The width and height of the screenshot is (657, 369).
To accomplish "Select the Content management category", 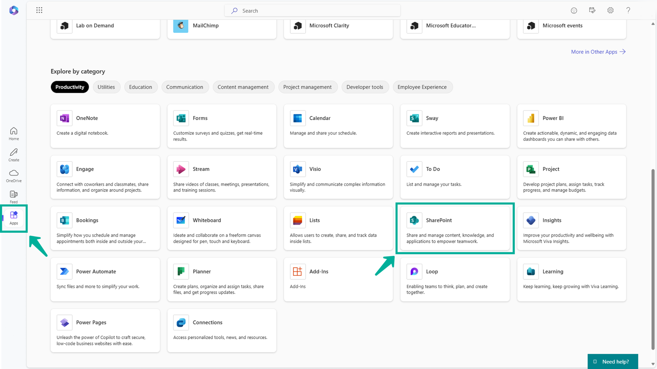I will point(243,87).
